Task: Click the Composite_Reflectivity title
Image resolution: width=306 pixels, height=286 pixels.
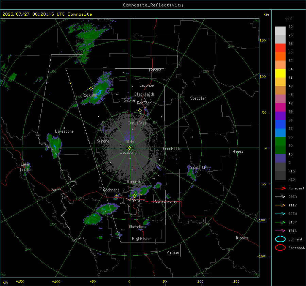Action: click(153, 5)
